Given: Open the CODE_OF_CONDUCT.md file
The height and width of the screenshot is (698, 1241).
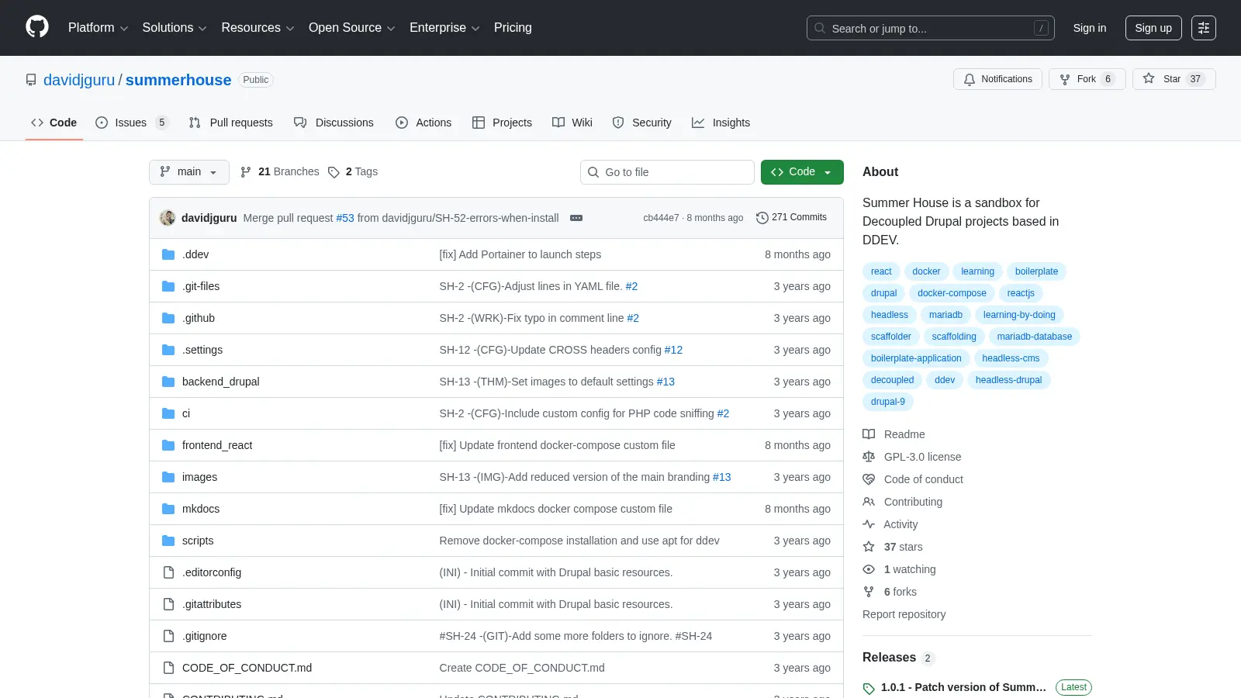Looking at the screenshot, I should tap(247, 668).
